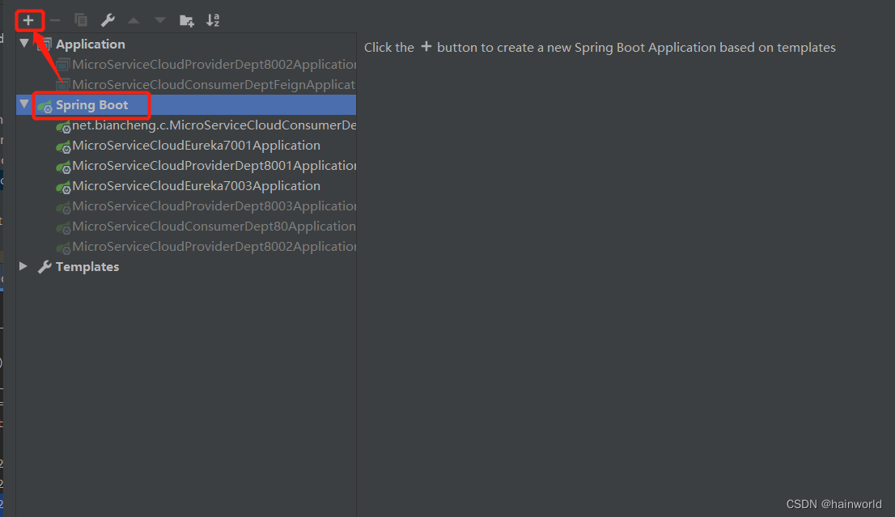Click the Application group window icon
The image size is (895, 517).
click(45, 44)
